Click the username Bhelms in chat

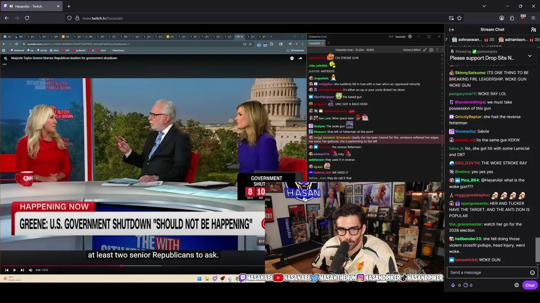462,172
